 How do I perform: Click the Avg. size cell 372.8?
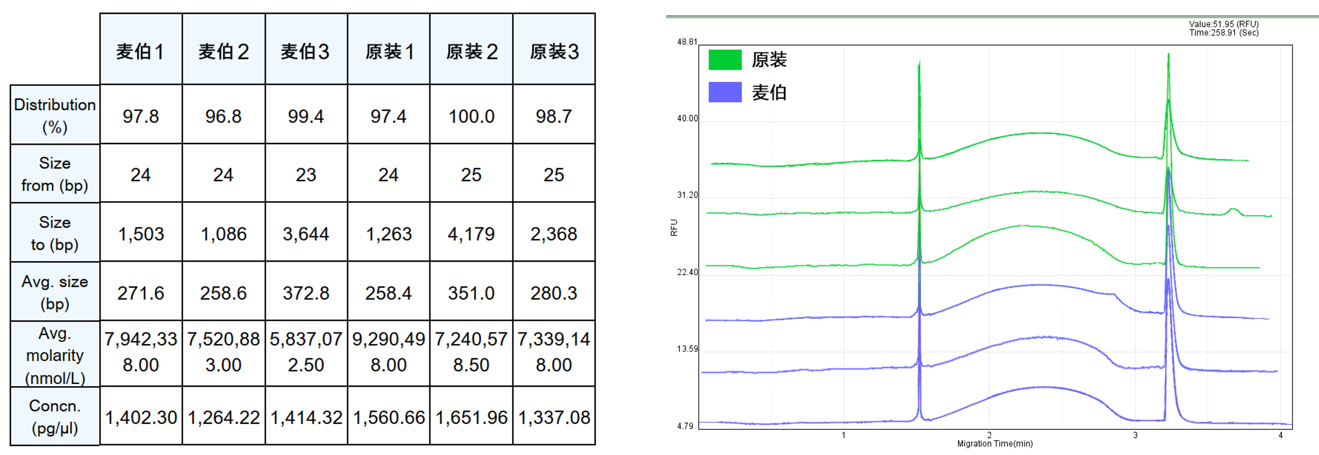pos(306,293)
